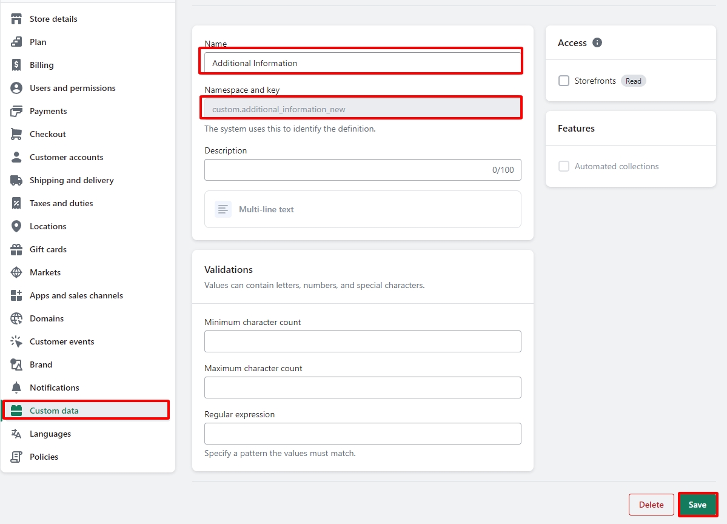Viewport: 727px width, 524px height.
Task: Click the Users and permissions person icon
Action: (16, 88)
